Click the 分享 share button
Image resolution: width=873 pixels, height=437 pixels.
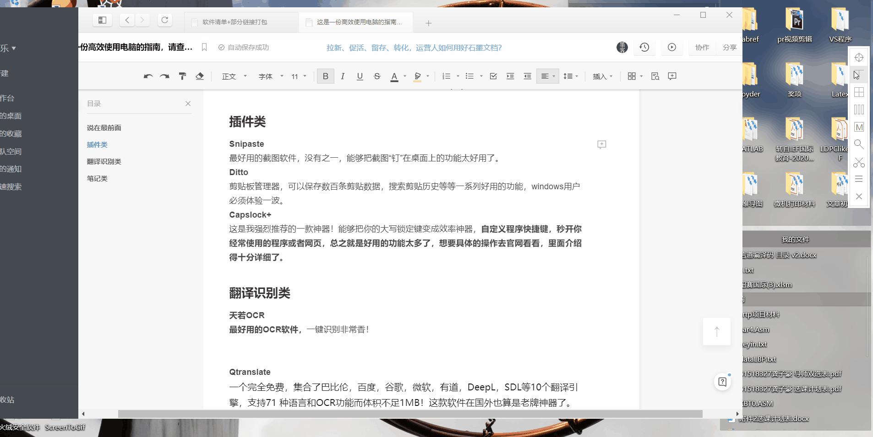coord(729,47)
